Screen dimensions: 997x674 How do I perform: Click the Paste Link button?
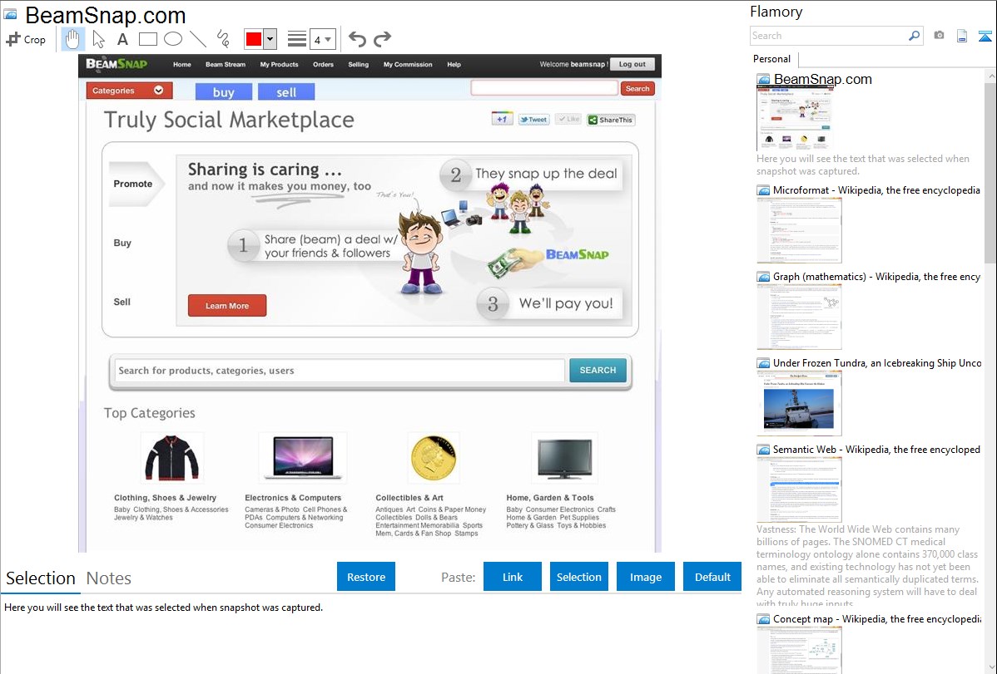[x=513, y=577]
